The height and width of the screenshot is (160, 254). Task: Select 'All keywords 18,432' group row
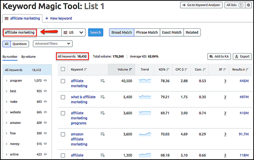(x=27, y=70)
